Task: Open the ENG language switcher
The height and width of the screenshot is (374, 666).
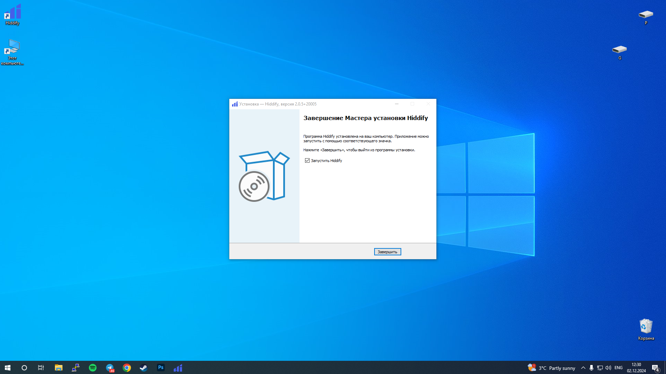Action: (x=618, y=368)
